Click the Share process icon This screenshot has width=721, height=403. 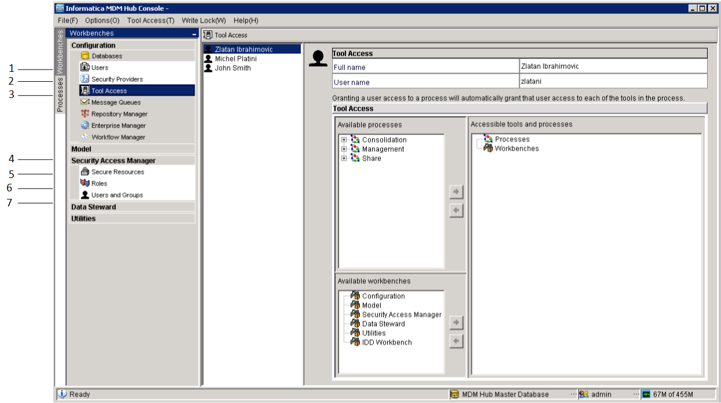tap(355, 158)
